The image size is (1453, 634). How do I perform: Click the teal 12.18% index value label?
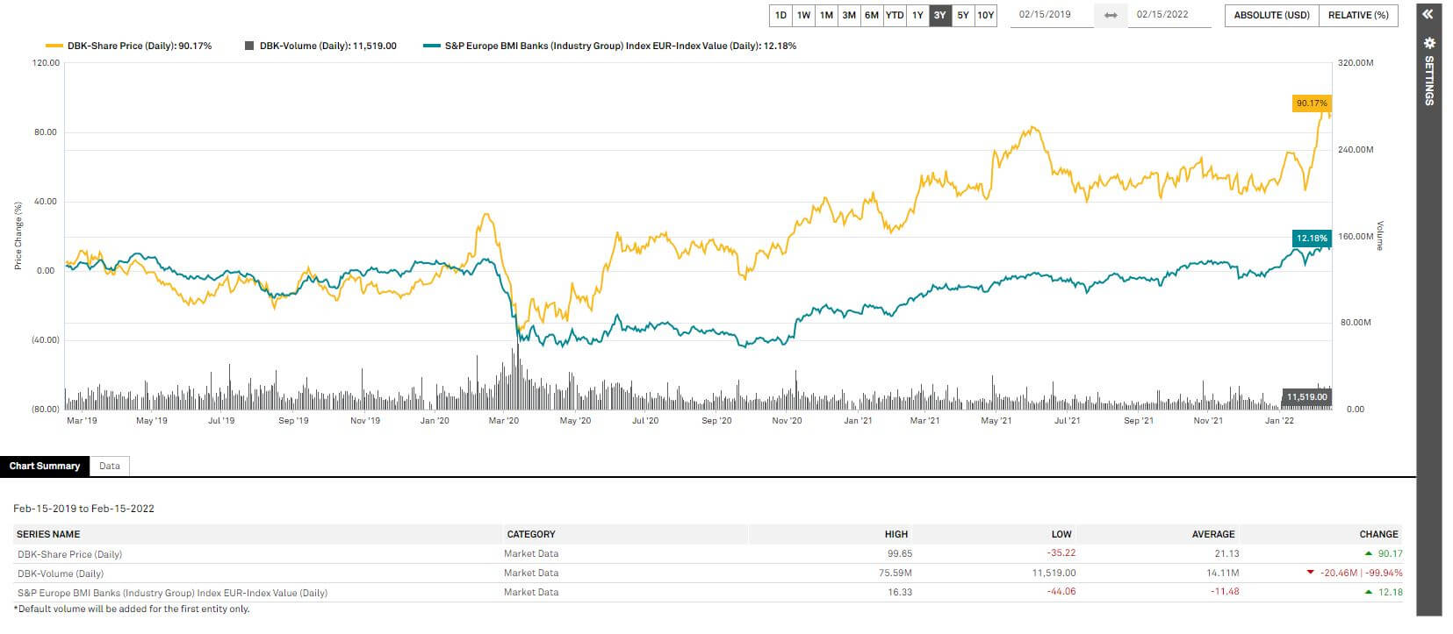click(1312, 239)
